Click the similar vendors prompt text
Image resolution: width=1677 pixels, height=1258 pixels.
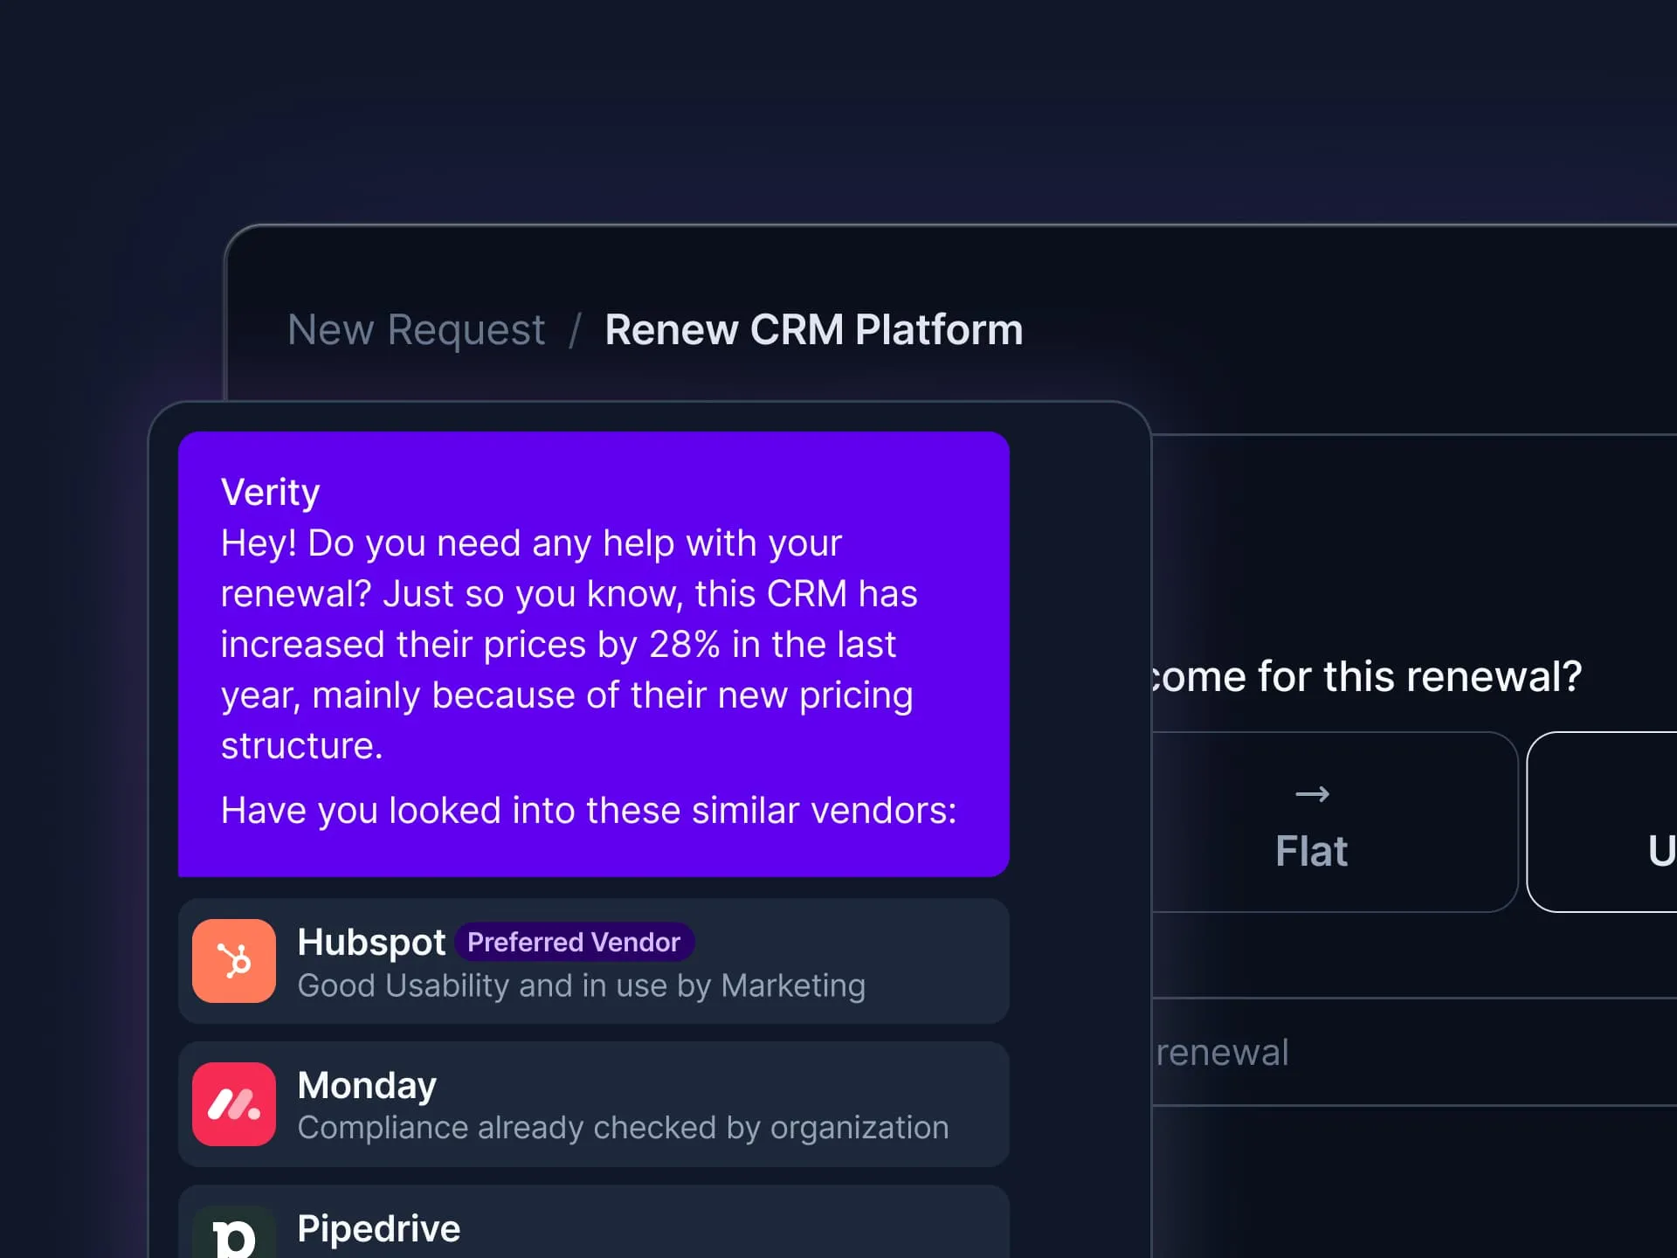[588, 811]
